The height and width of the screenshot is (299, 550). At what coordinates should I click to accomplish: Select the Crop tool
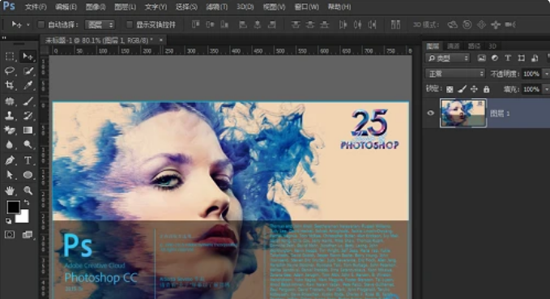click(10, 85)
